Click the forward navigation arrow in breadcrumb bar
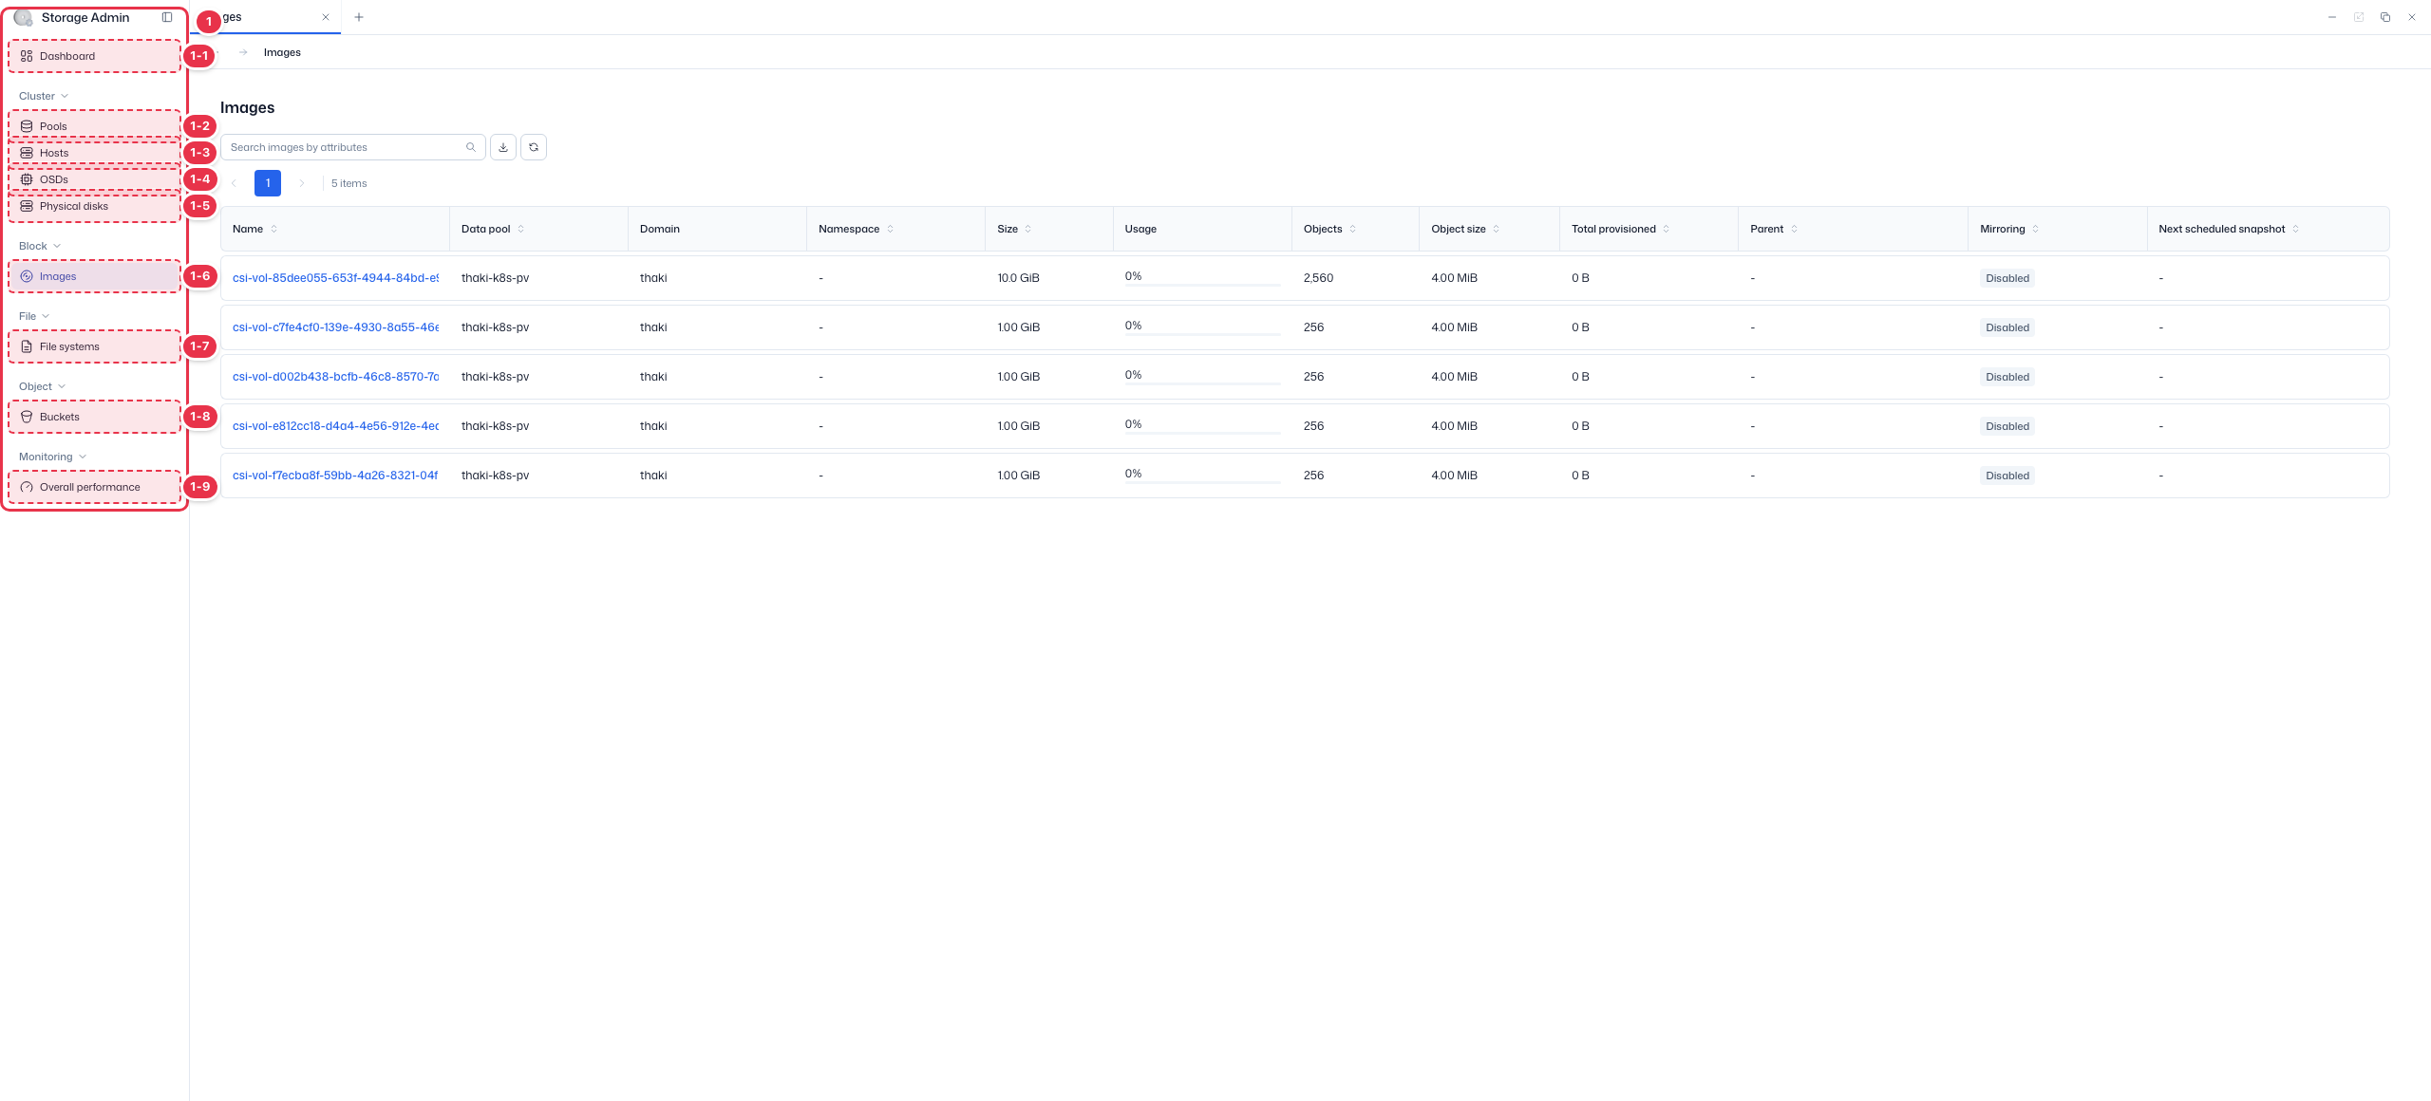 pos(243,52)
